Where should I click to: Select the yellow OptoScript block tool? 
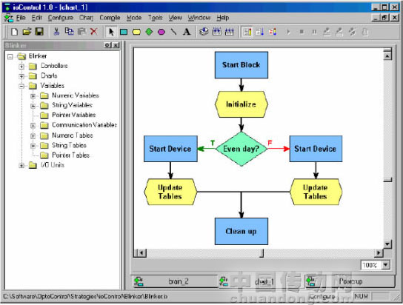(136, 32)
